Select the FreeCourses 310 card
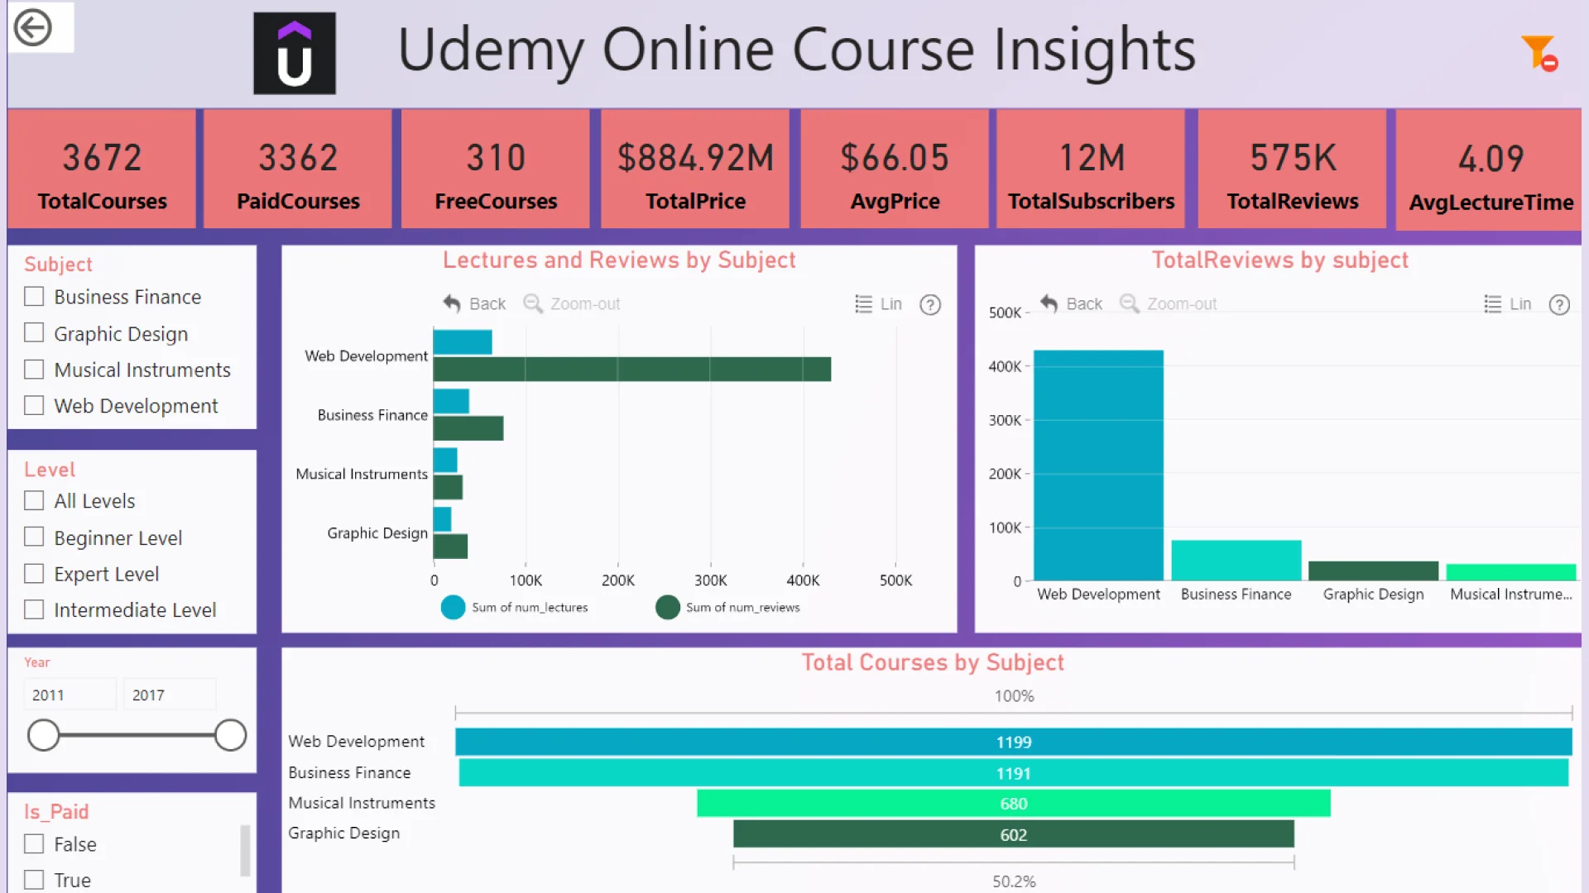This screenshot has height=893, width=1589. pyautogui.click(x=496, y=170)
